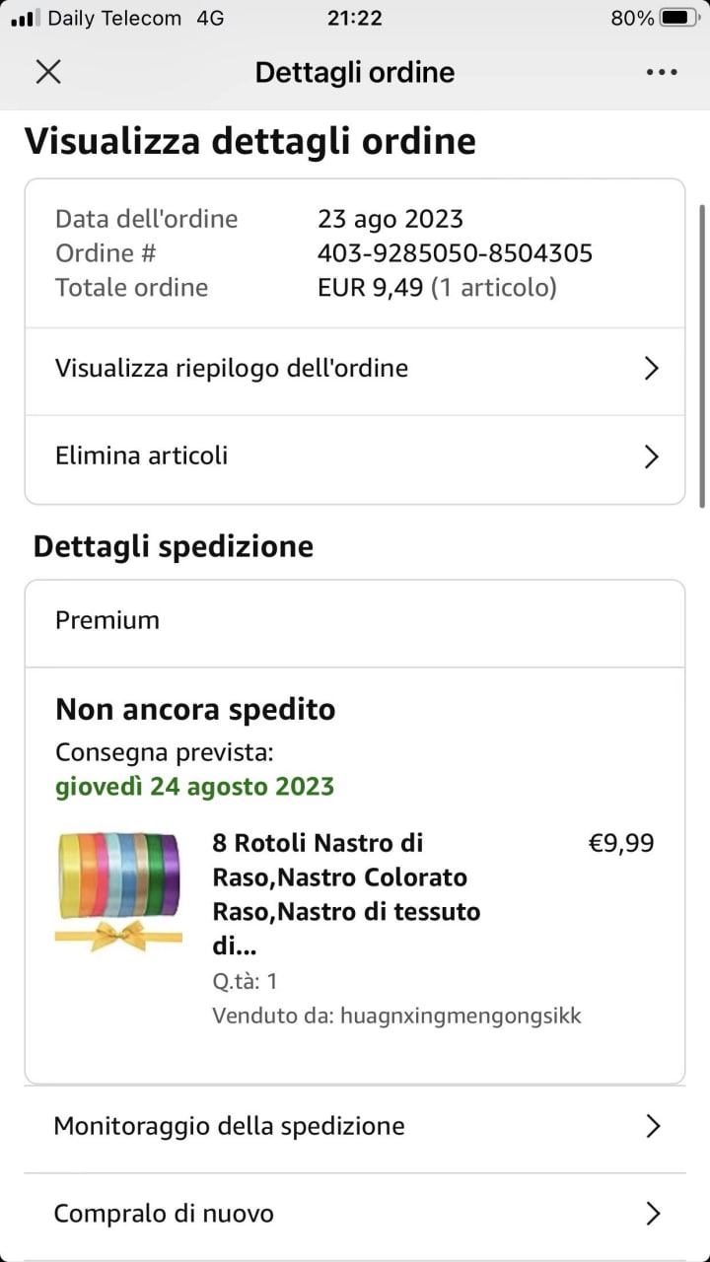Tap the Dettagli ordine header title
This screenshot has width=710, height=1262.
point(355,72)
